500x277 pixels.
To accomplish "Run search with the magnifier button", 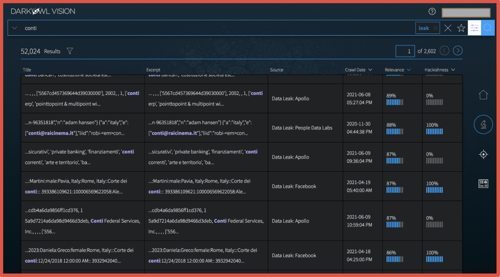I will coord(488,28).
